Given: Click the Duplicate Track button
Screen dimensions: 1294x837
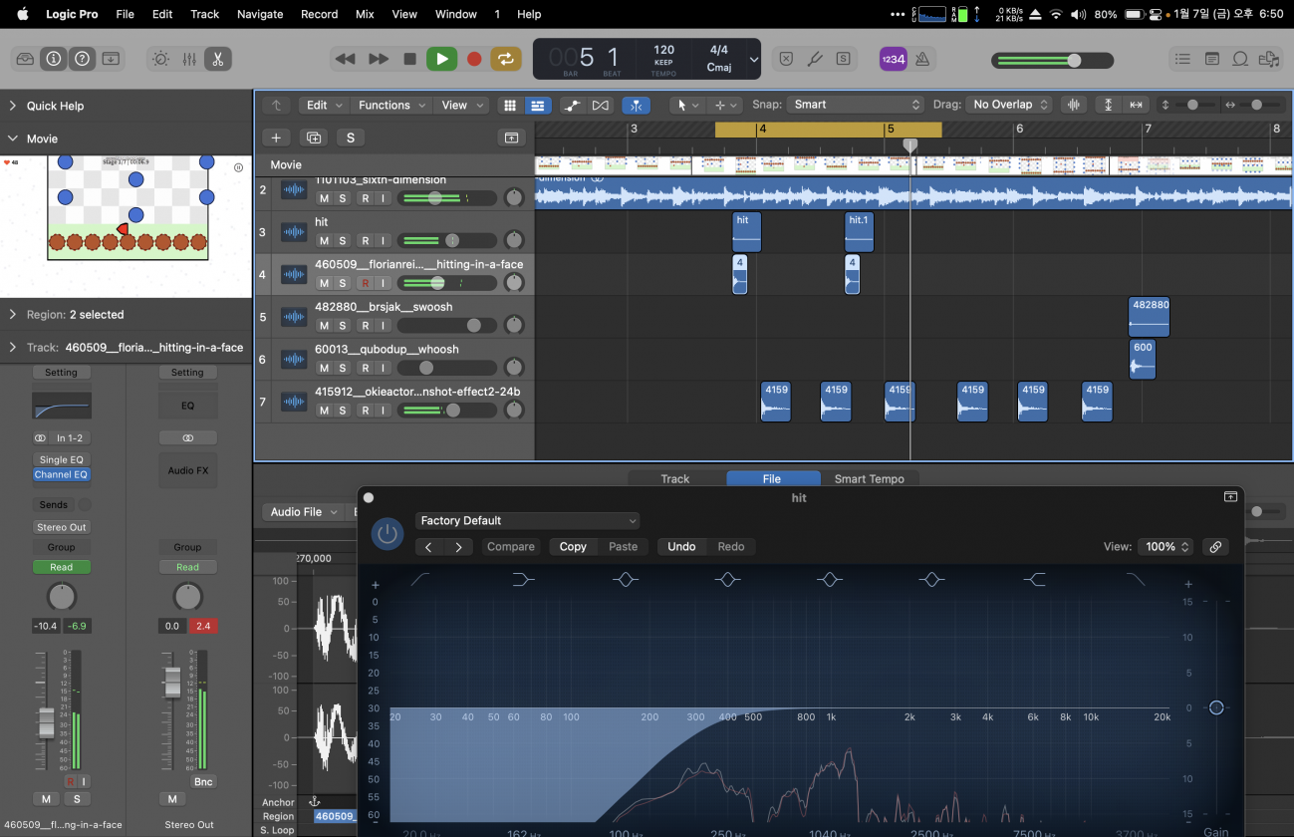Looking at the screenshot, I should coord(314,138).
